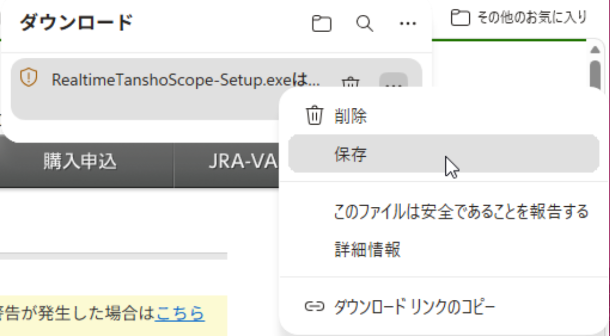
Task: Click the page vertical scrollbar thumb
Action: (595, 74)
